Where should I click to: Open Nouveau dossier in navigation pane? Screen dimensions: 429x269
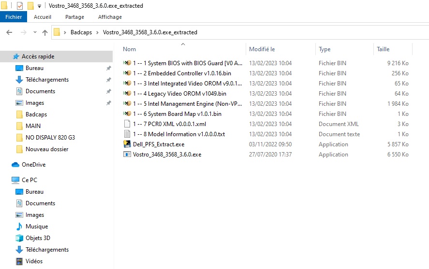47,149
